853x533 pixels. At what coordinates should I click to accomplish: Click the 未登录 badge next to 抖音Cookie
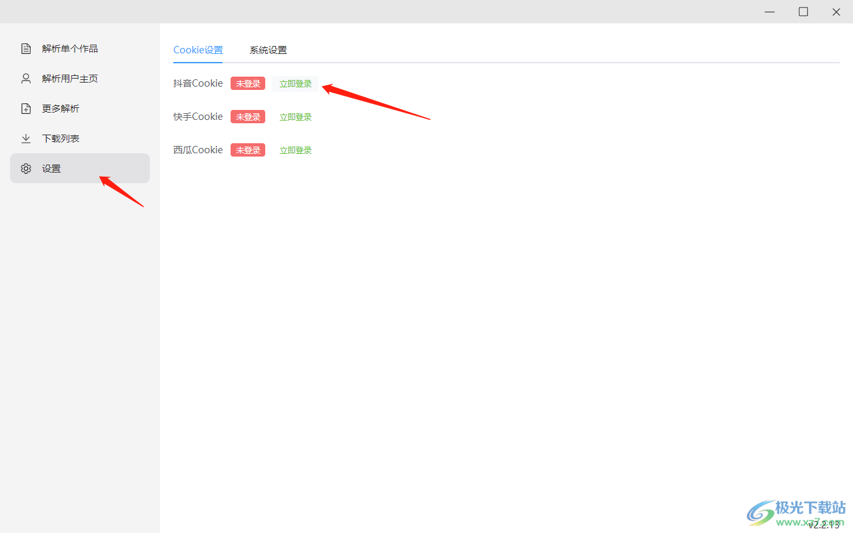click(248, 83)
